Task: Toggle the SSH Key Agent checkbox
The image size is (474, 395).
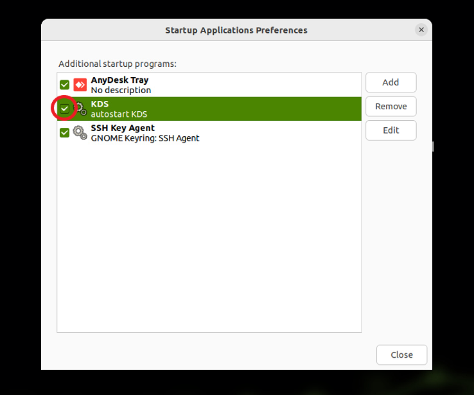Action: coord(64,133)
